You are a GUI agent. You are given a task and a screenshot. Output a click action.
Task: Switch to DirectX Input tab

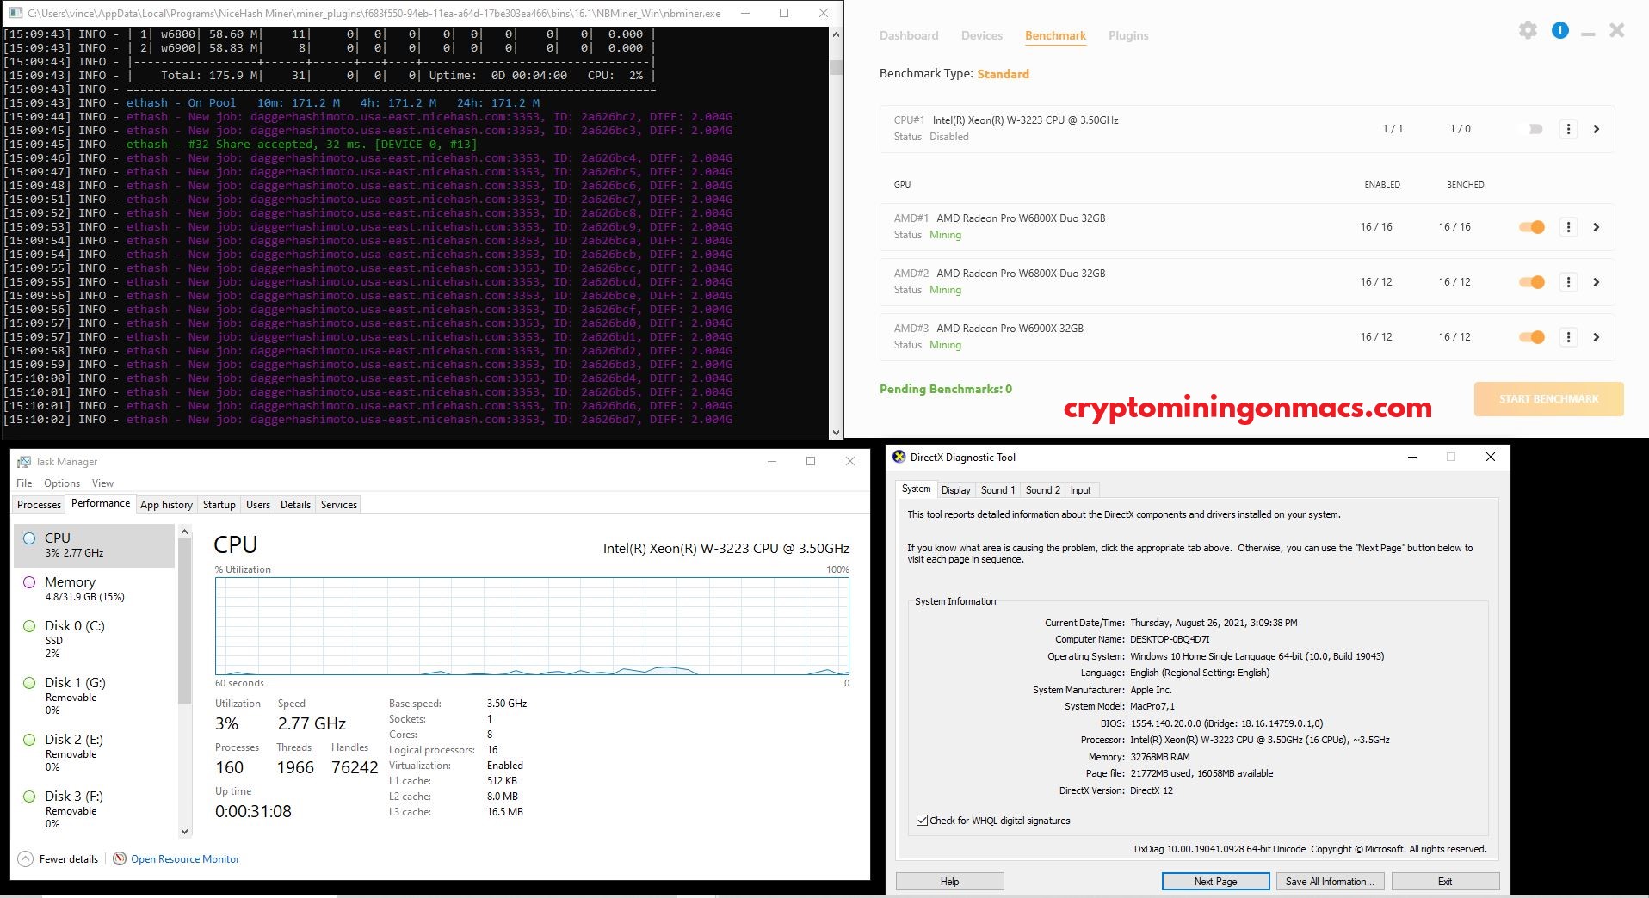[x=1080, y=490]
